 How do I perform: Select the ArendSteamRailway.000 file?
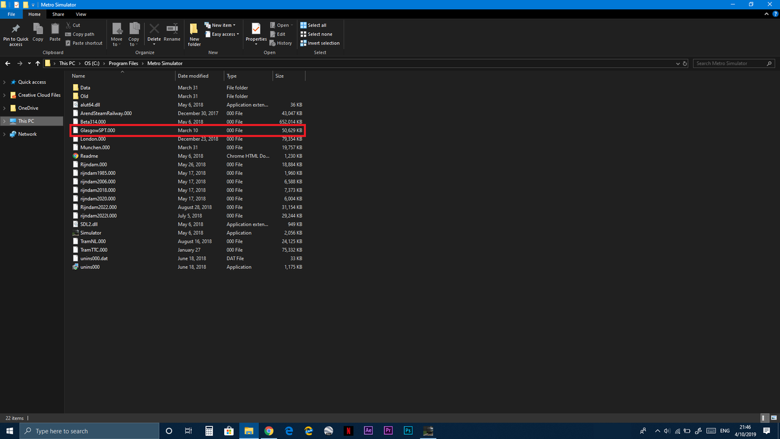coord(188,113)
